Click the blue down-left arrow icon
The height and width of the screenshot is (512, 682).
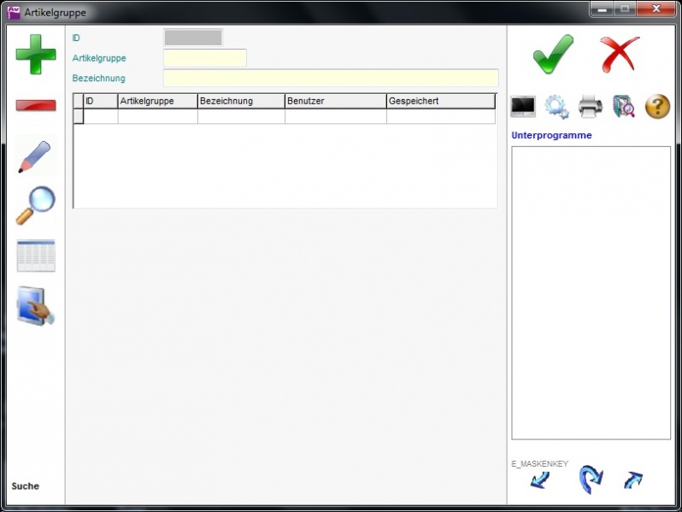point(540,480)
